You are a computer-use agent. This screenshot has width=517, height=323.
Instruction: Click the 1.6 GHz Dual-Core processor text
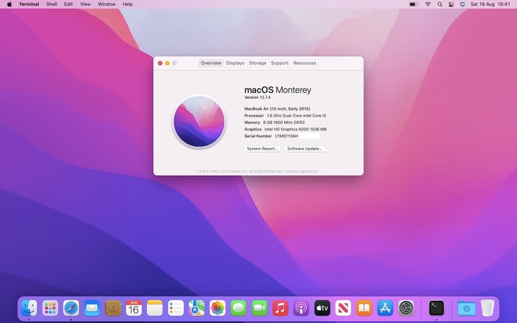tap(296, 116)
